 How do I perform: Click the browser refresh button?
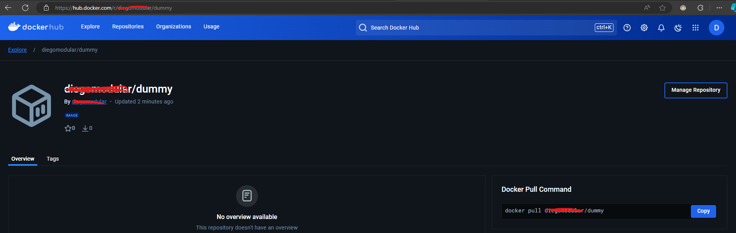coord(25,8)
